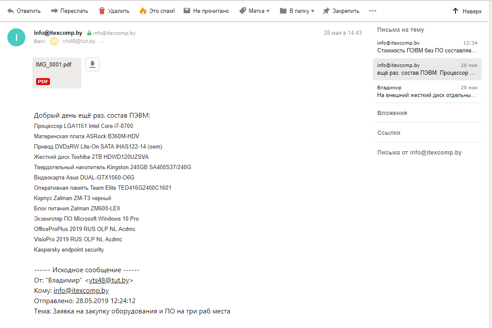Click line Kaspersky endpoint security

[69, 250]
